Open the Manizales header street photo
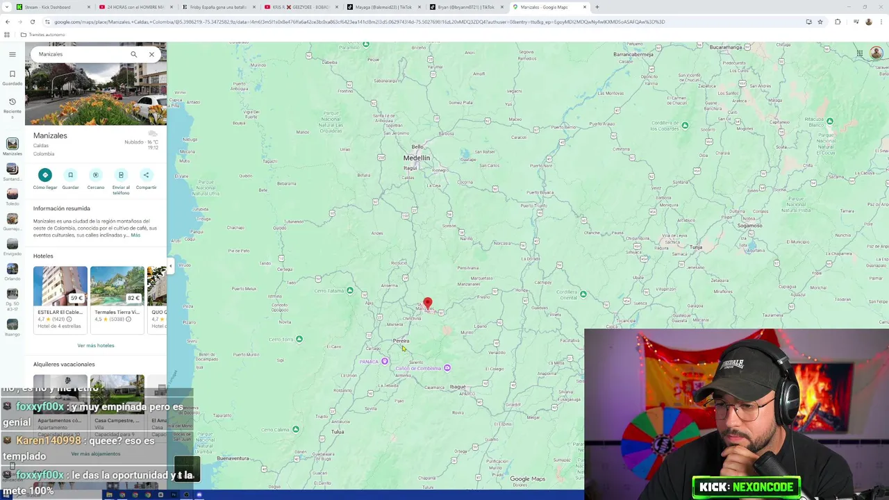889x500 pixels. pyautogui.click(x=96, y=94)
